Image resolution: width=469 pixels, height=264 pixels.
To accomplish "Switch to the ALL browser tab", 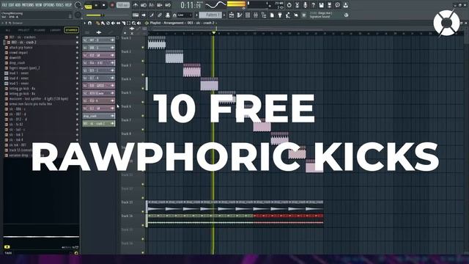I will tap(8, 30).
